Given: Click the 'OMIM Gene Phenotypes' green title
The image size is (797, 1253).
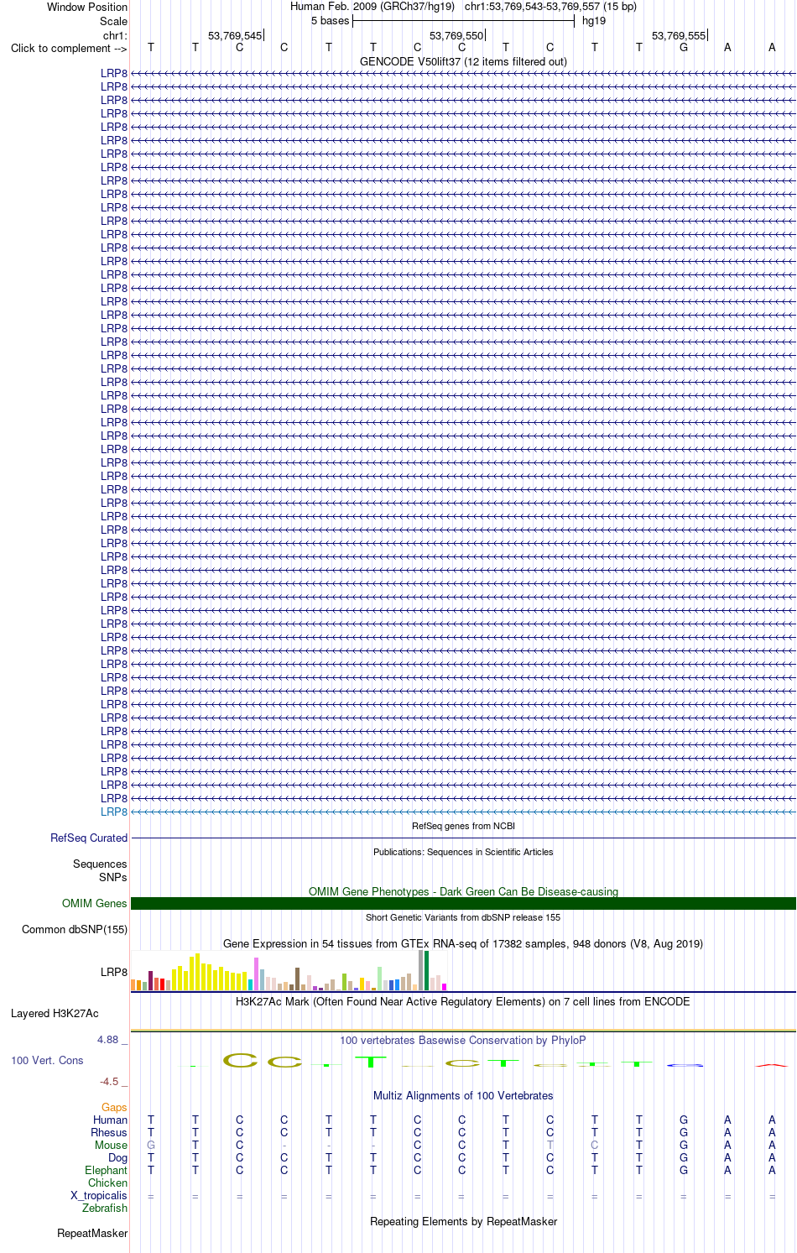Looking at the screenshot, I should pyautogui.click(x=463, y=891).
